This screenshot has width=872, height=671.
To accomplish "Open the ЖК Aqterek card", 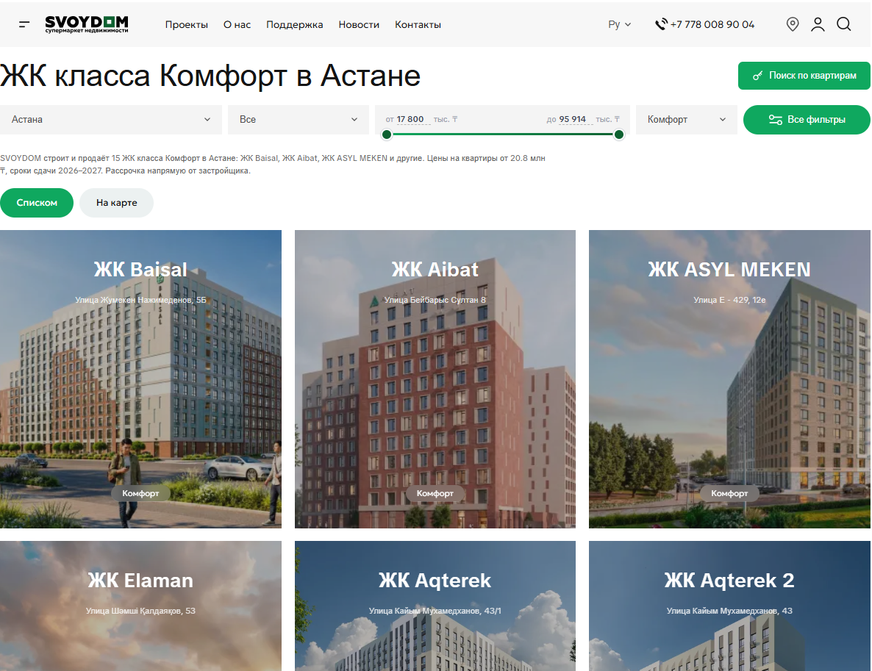I will click(435, 606).
